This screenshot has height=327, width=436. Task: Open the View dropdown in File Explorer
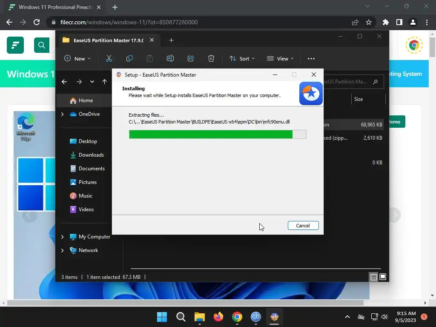tap(280, 58)
